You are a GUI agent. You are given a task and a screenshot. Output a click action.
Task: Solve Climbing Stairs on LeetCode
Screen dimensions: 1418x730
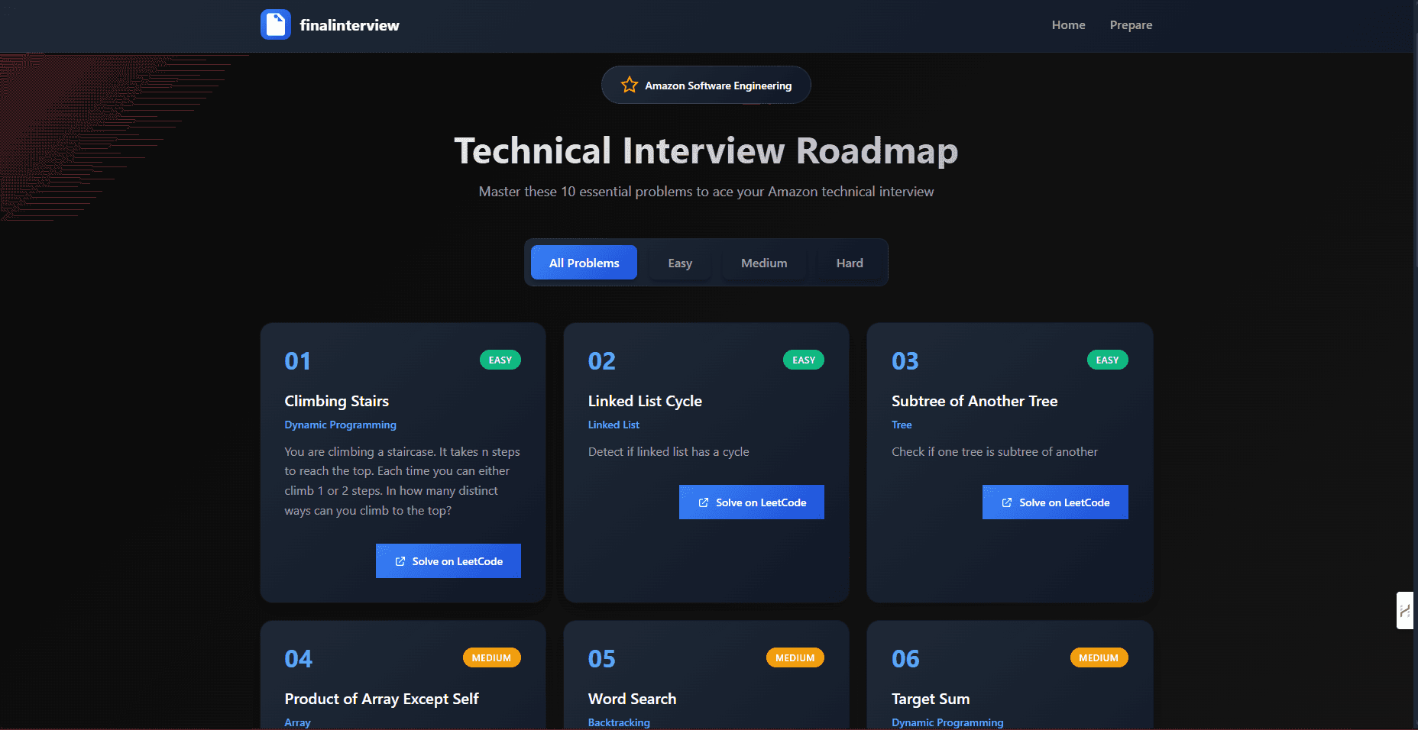click(x=448, y=561)
